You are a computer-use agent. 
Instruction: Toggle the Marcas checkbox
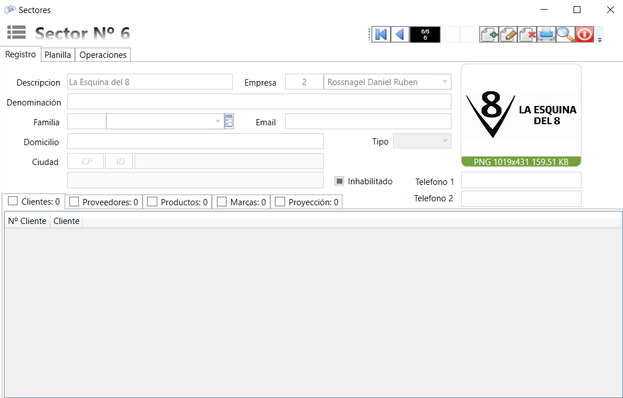pos(221,202)
